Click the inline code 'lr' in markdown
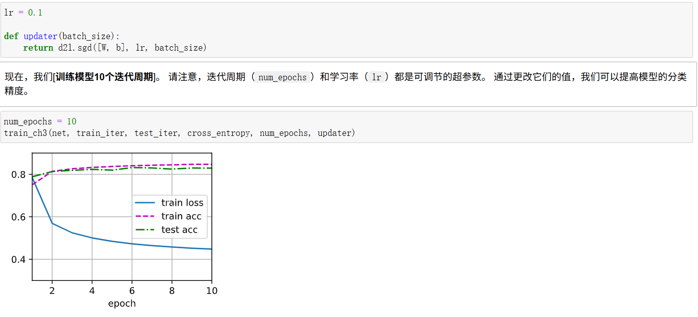 tap(376, 77)
